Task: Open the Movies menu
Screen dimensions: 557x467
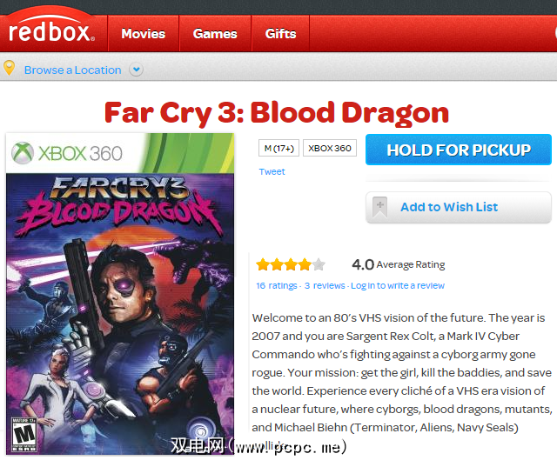Action: pyautogui.click(x=143, y=34)
